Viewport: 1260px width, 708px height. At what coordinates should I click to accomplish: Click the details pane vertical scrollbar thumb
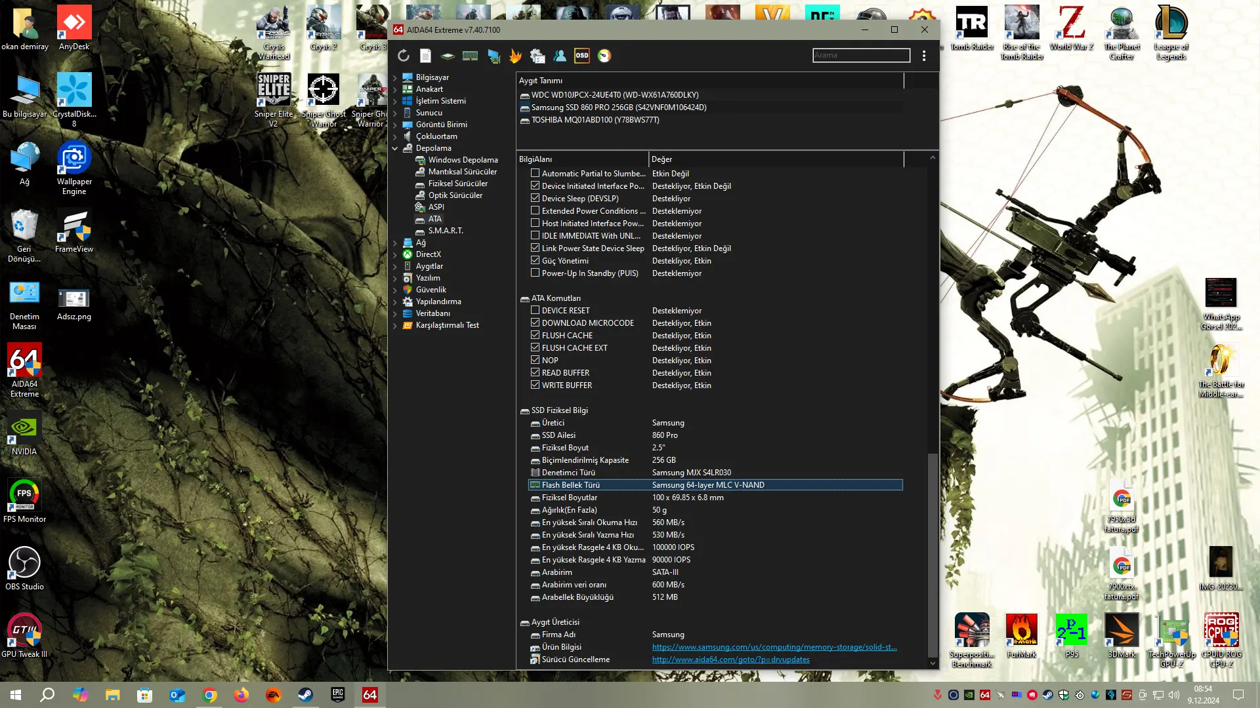pyautogui.click(x=933, y=555)
